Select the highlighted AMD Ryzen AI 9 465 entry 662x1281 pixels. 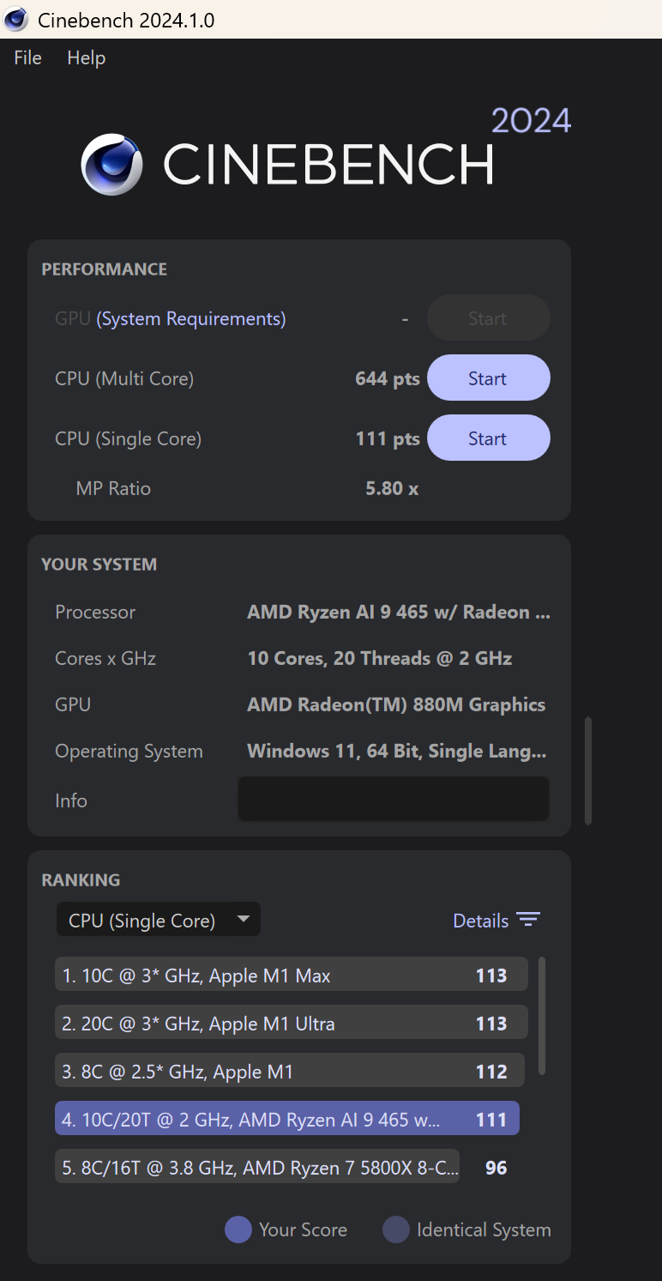coord(286,1119)
